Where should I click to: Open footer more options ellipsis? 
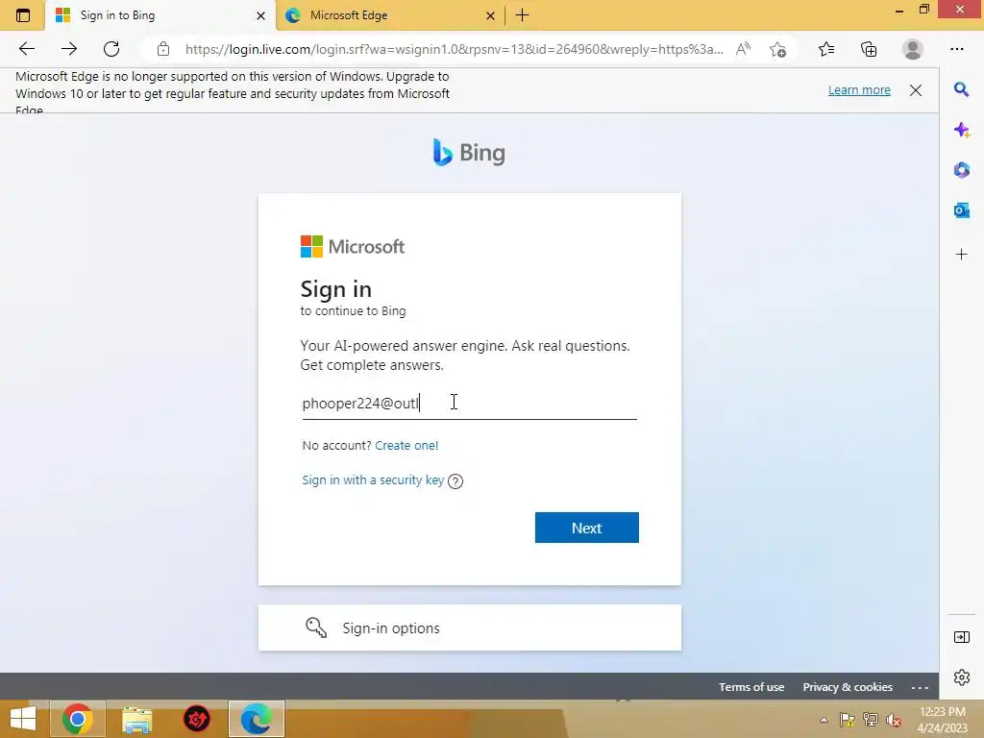tap(920, 687)
